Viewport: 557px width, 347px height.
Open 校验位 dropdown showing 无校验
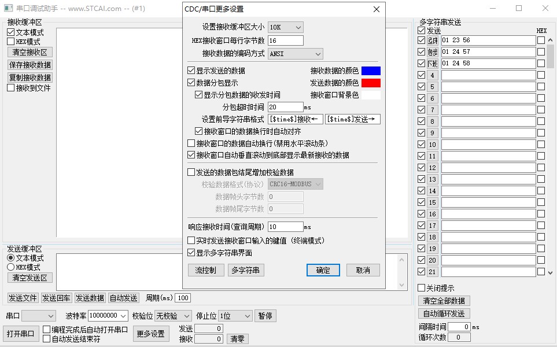pos(174,316)
